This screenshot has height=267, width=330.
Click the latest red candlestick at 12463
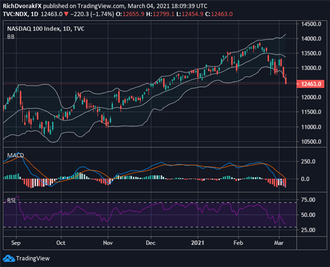click(x=286, y=80)
